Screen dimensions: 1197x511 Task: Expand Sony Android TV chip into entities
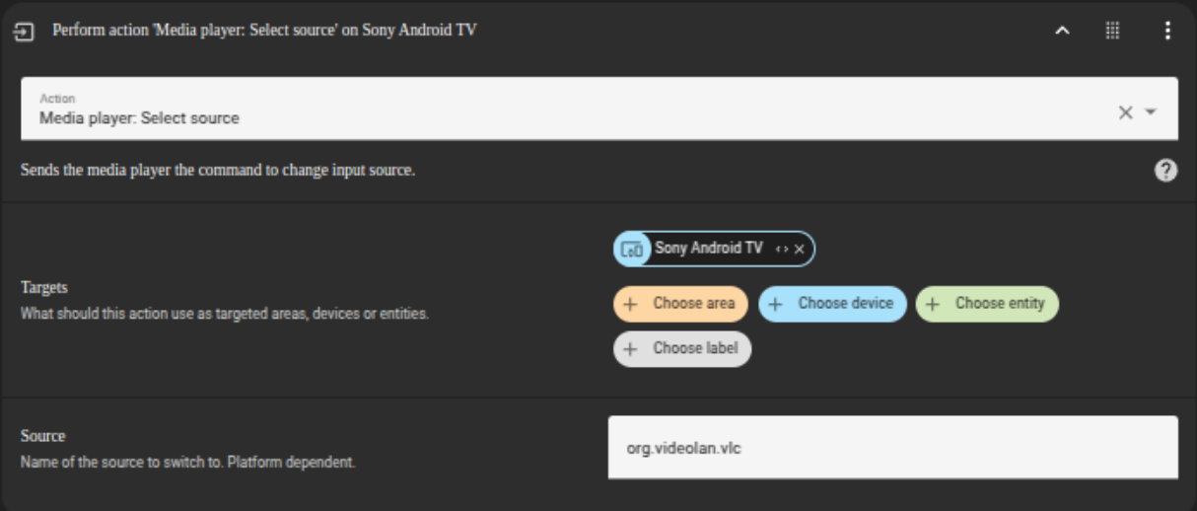pos(781,250)
